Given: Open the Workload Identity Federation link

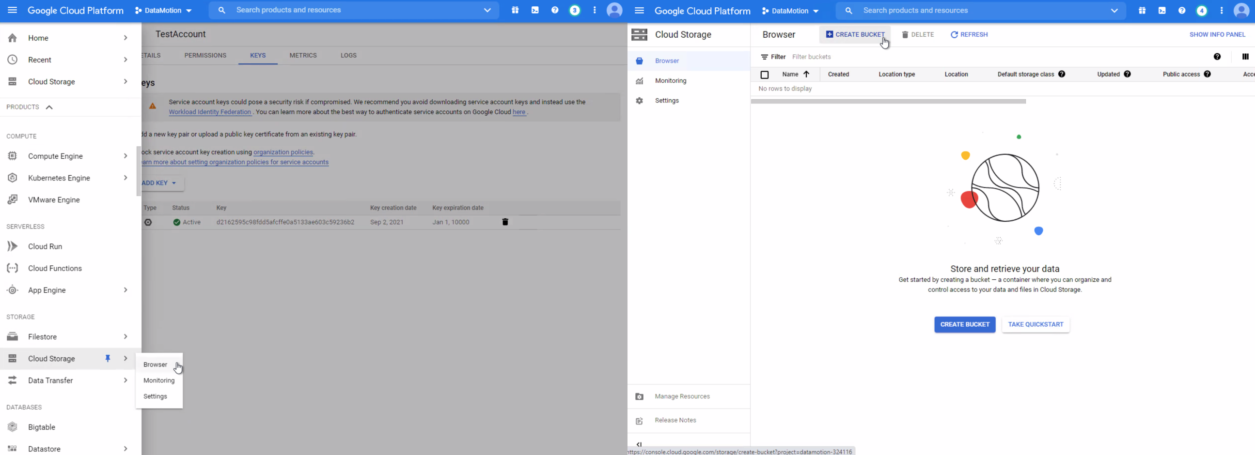Looking at the screenshot, I should pos(210,112).
